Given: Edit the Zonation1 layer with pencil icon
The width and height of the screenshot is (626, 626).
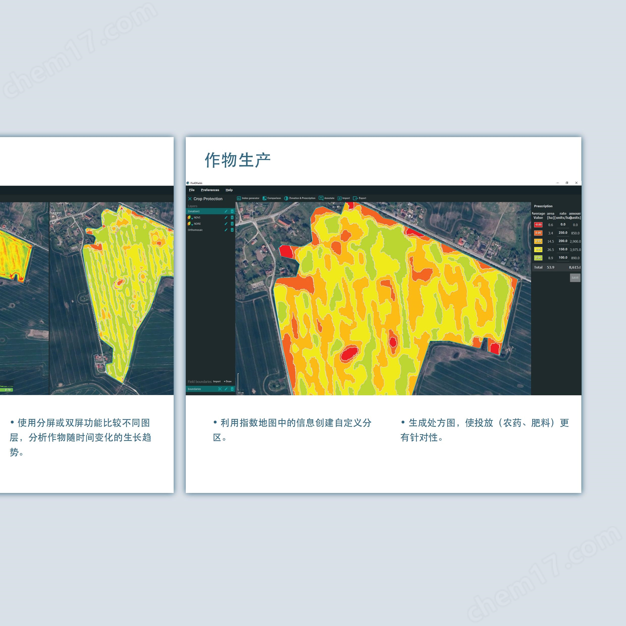Looking at the screenshot, I should tap(226, 211).
